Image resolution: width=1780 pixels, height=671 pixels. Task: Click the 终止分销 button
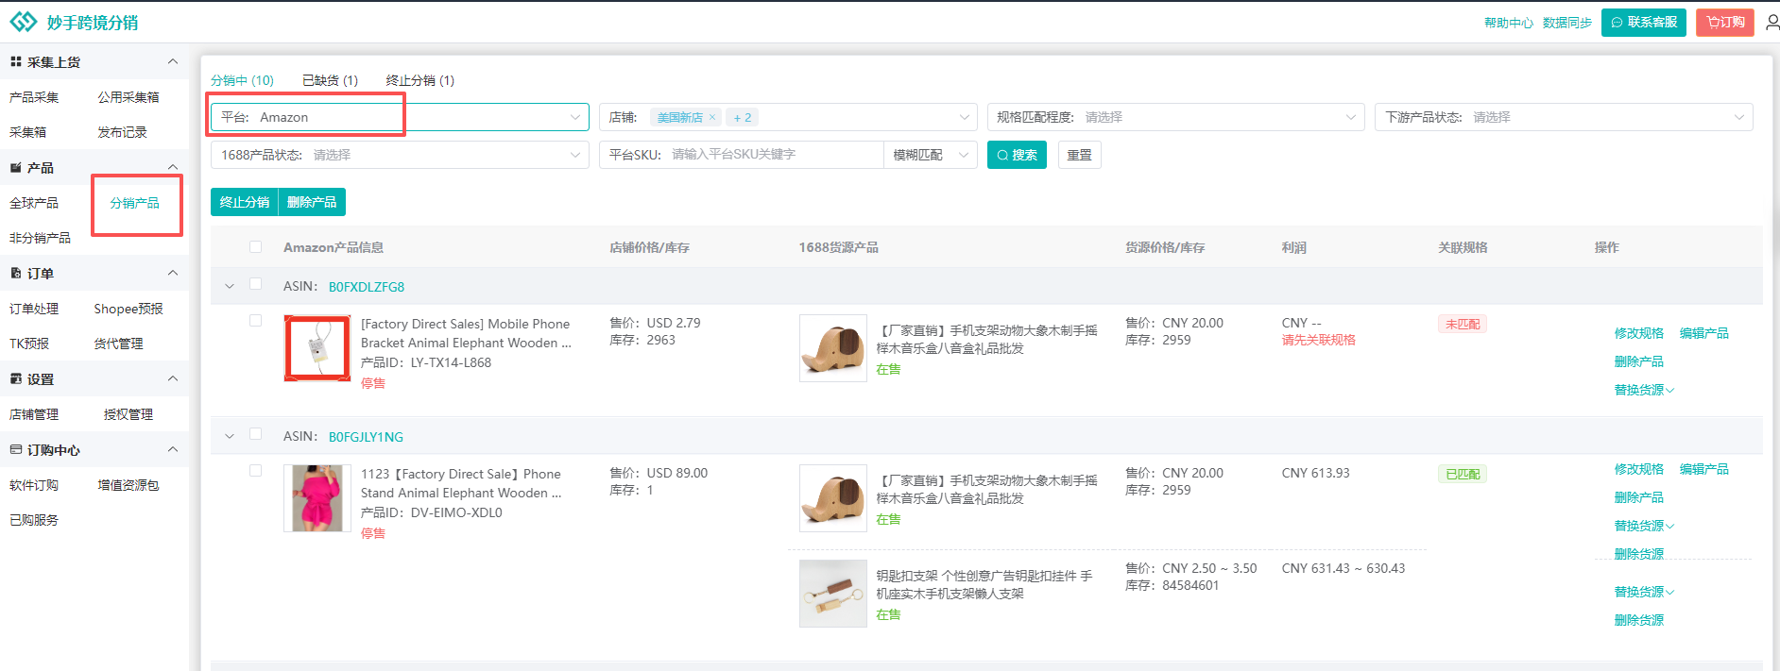tap(244, 202)
